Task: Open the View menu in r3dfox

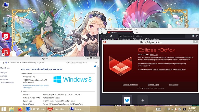Action: coord(110,29)
